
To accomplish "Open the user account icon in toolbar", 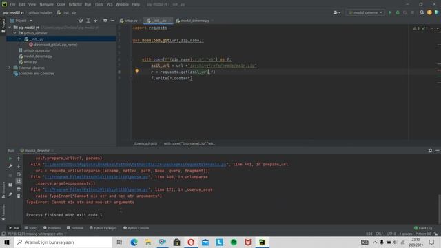I will pos(336,12).
